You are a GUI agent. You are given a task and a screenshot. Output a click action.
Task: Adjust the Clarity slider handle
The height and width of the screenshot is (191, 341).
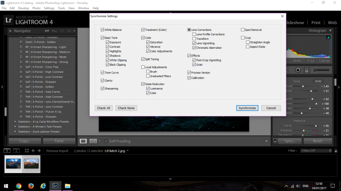coord(316,126)
